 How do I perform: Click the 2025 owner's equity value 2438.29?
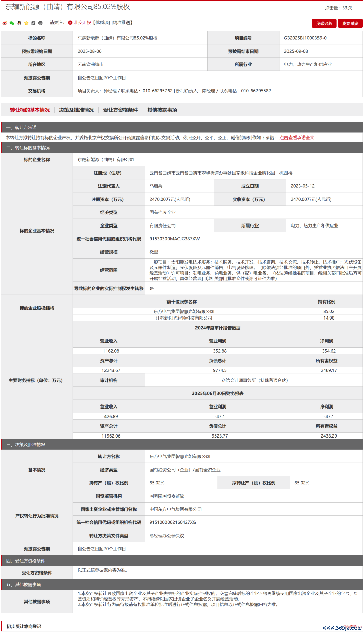329,436
